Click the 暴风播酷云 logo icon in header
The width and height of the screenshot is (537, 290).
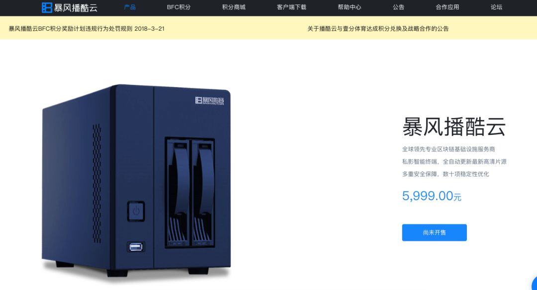[47, 7]
